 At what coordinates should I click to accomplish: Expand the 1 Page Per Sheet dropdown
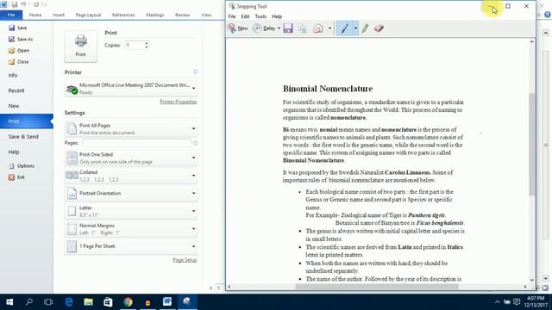coord(130,246)
